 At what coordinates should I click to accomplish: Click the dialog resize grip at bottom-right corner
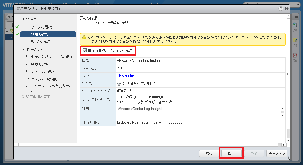click(x=288, y=158)
